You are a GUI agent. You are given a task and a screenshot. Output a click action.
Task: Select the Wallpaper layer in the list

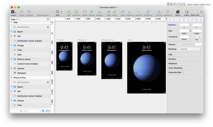22,73
